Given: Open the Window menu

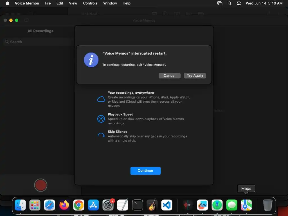Looking at the screenshot, I should pos(110,3).
